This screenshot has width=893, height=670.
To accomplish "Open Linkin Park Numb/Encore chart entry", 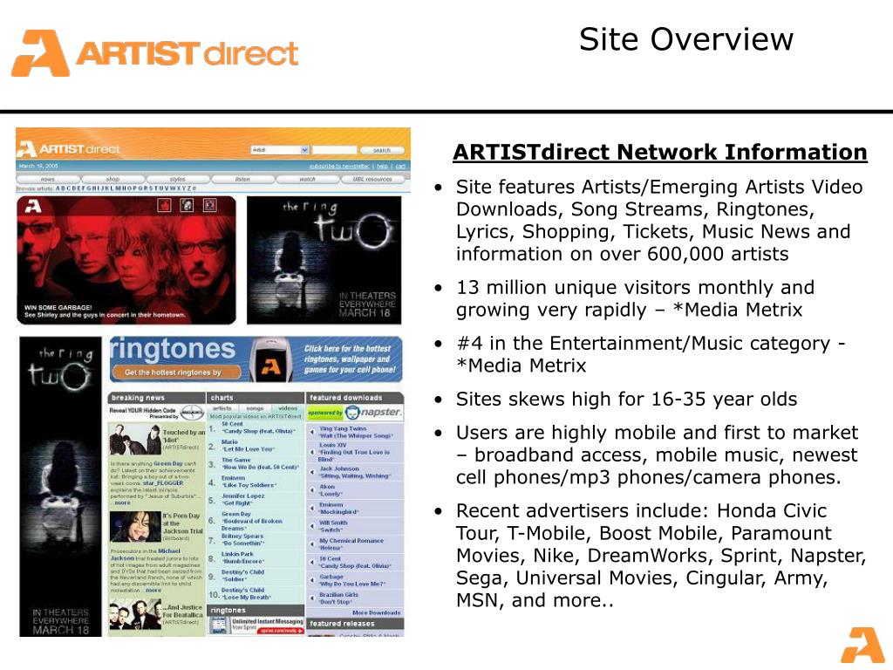I will click(x=242, y=557).
